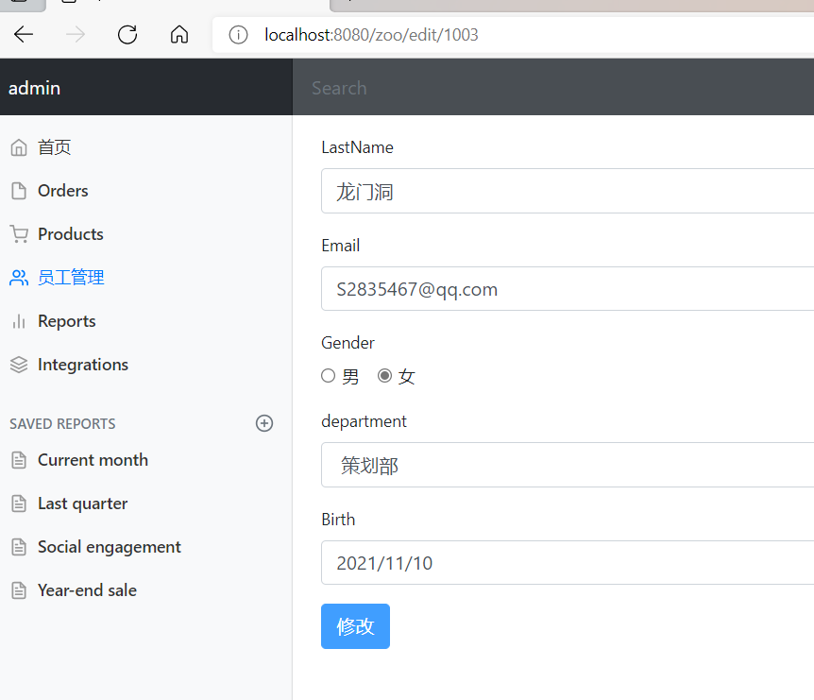Click the home icon beside 首页
Viewport: 814px width, 700px height.
[18, 147]
